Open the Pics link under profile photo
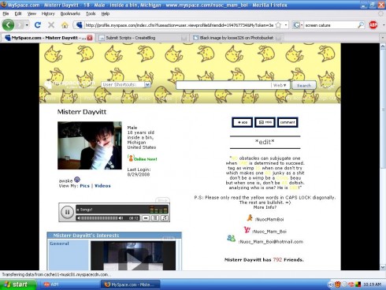 pyautogui.click(x=84, y=186)
